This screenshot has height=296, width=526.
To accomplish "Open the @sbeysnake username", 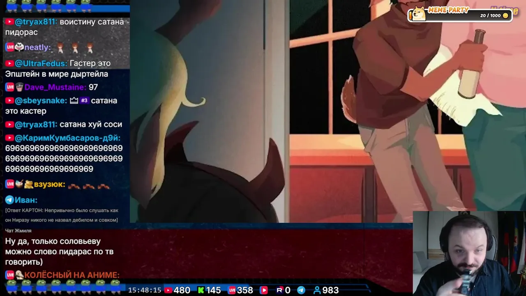I will pos(41,100).
